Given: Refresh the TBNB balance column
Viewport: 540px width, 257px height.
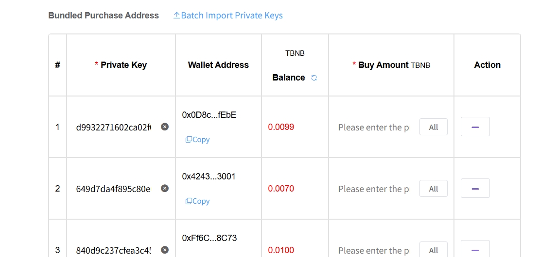Looking at the screenshot, I should (x=314, y=78).
